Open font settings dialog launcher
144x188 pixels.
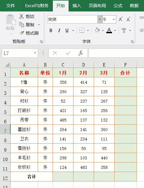click(132, 42)
